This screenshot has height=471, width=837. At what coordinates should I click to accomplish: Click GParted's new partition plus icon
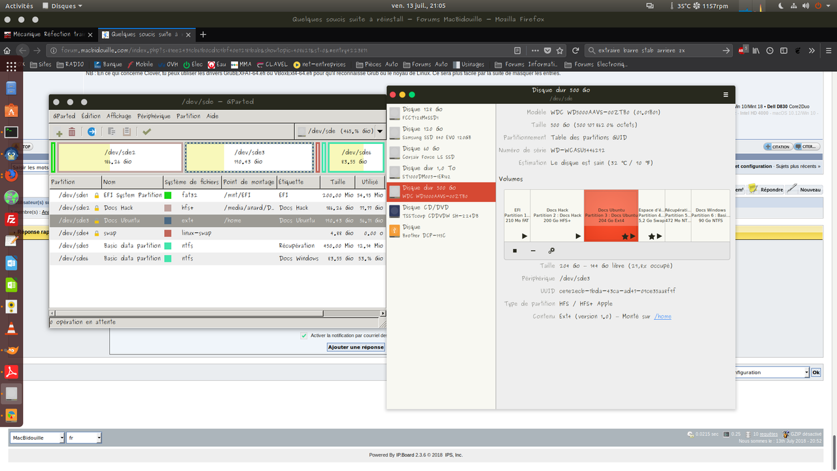pyautogui.click(x=60, y=132)
